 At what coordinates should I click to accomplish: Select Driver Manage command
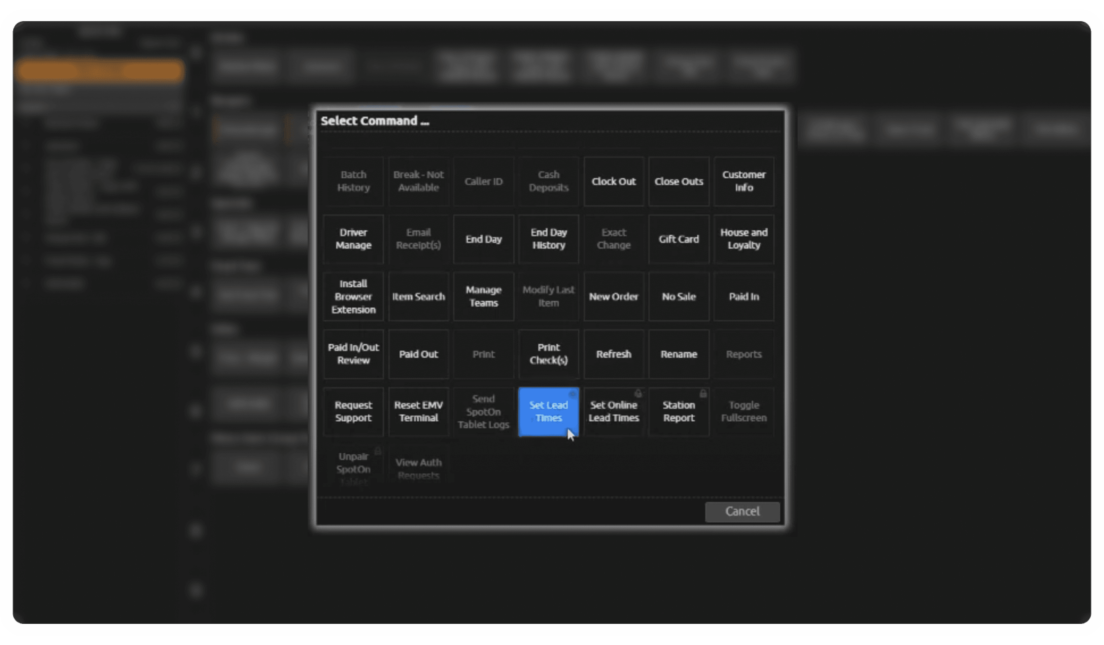coord(353,239)
